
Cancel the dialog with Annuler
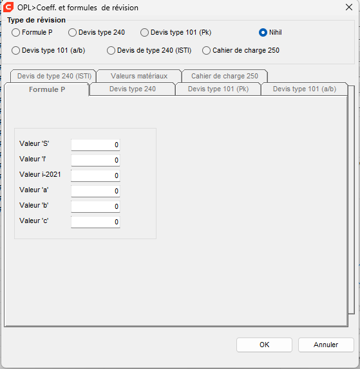(326, 345)
